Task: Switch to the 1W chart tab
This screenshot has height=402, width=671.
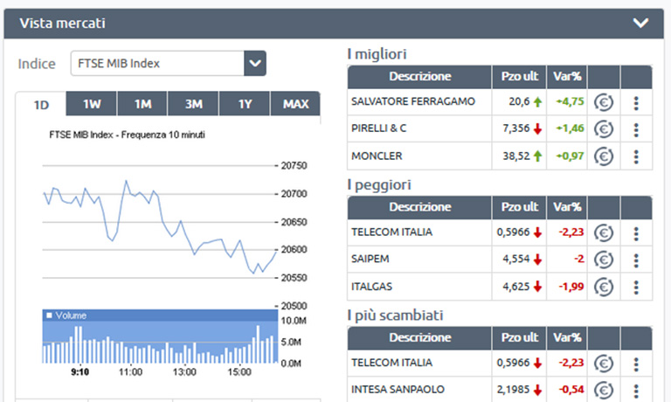Action: [92, 104]
